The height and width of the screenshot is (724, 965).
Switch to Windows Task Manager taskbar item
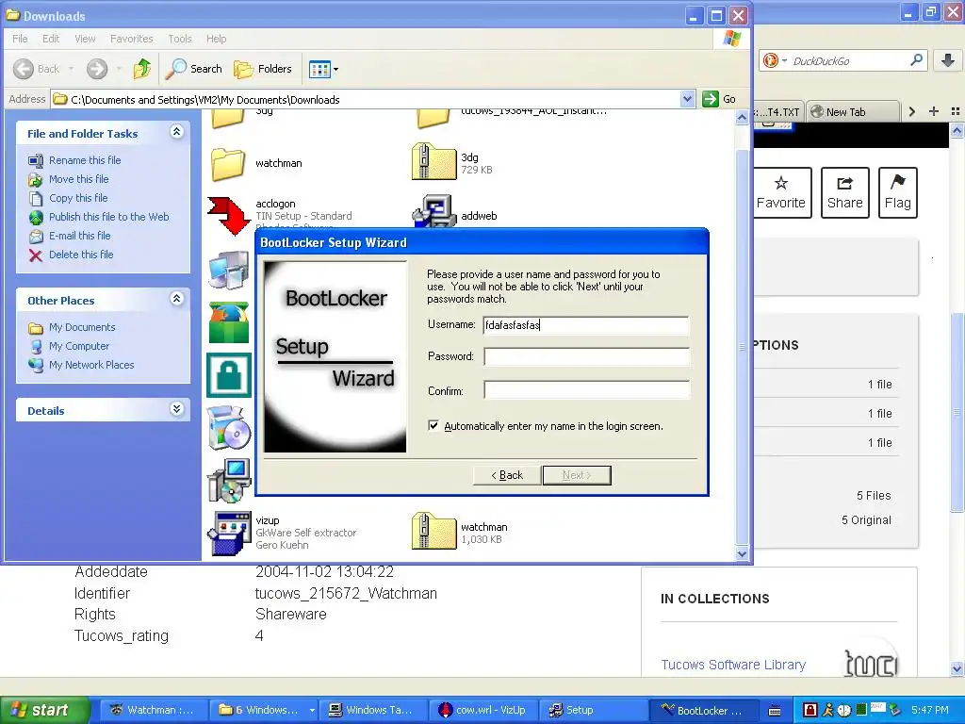(371, 710)
